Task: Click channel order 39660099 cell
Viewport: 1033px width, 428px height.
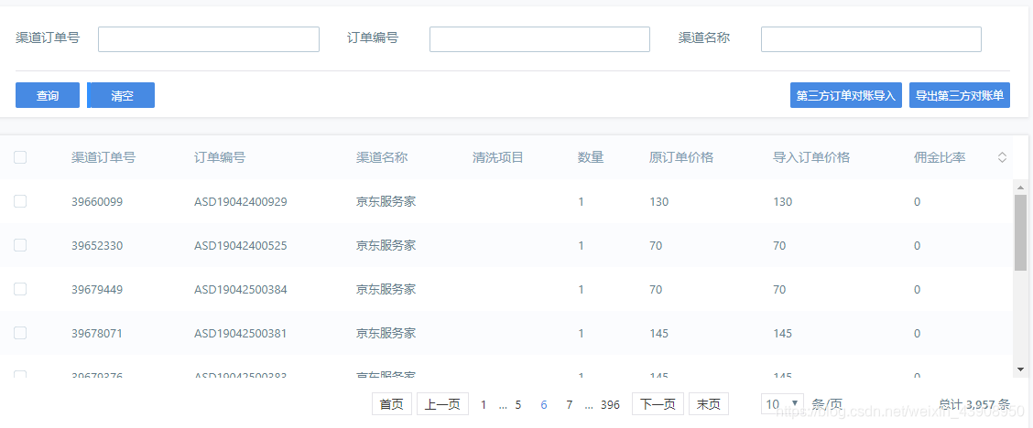Action: tap(97, 202)
